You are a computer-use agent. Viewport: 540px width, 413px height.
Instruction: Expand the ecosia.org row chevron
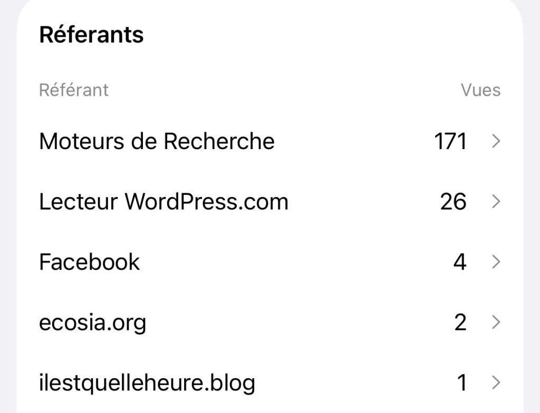[496, 322]
